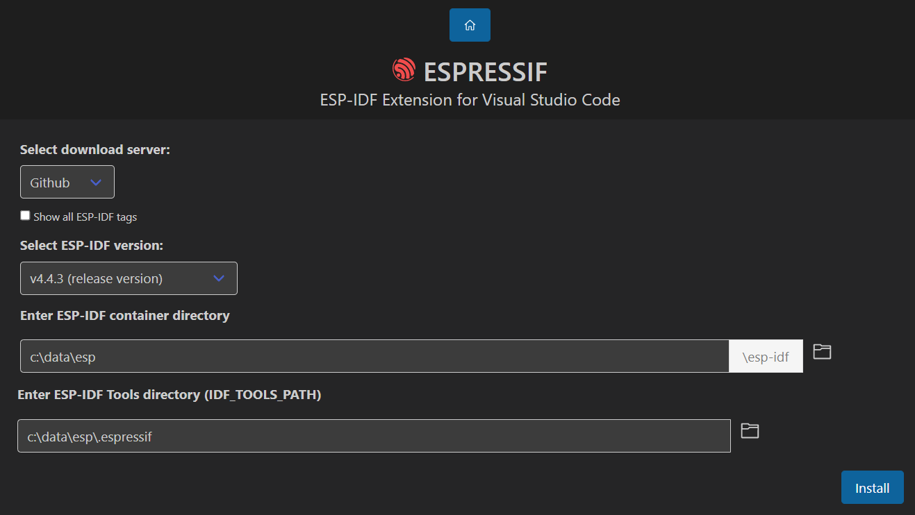Browse folder for IDF_TOOLS_PATH directory

(750, 431)
